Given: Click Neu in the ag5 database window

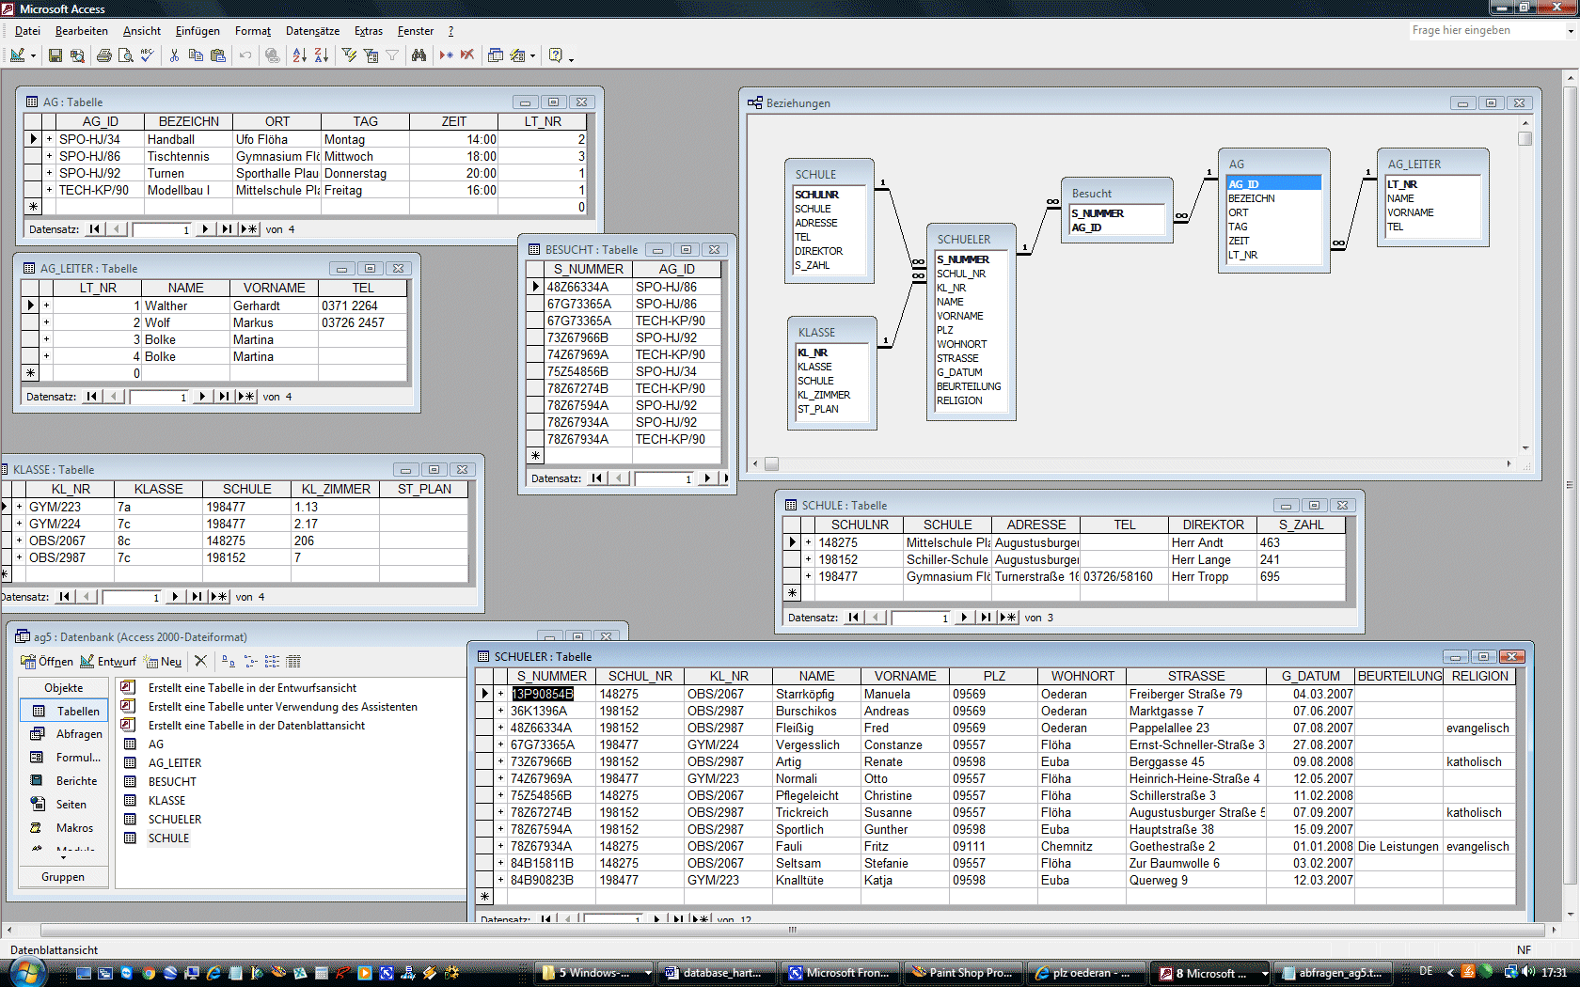Looking at the screenshot, I should (x=164, y=662).
